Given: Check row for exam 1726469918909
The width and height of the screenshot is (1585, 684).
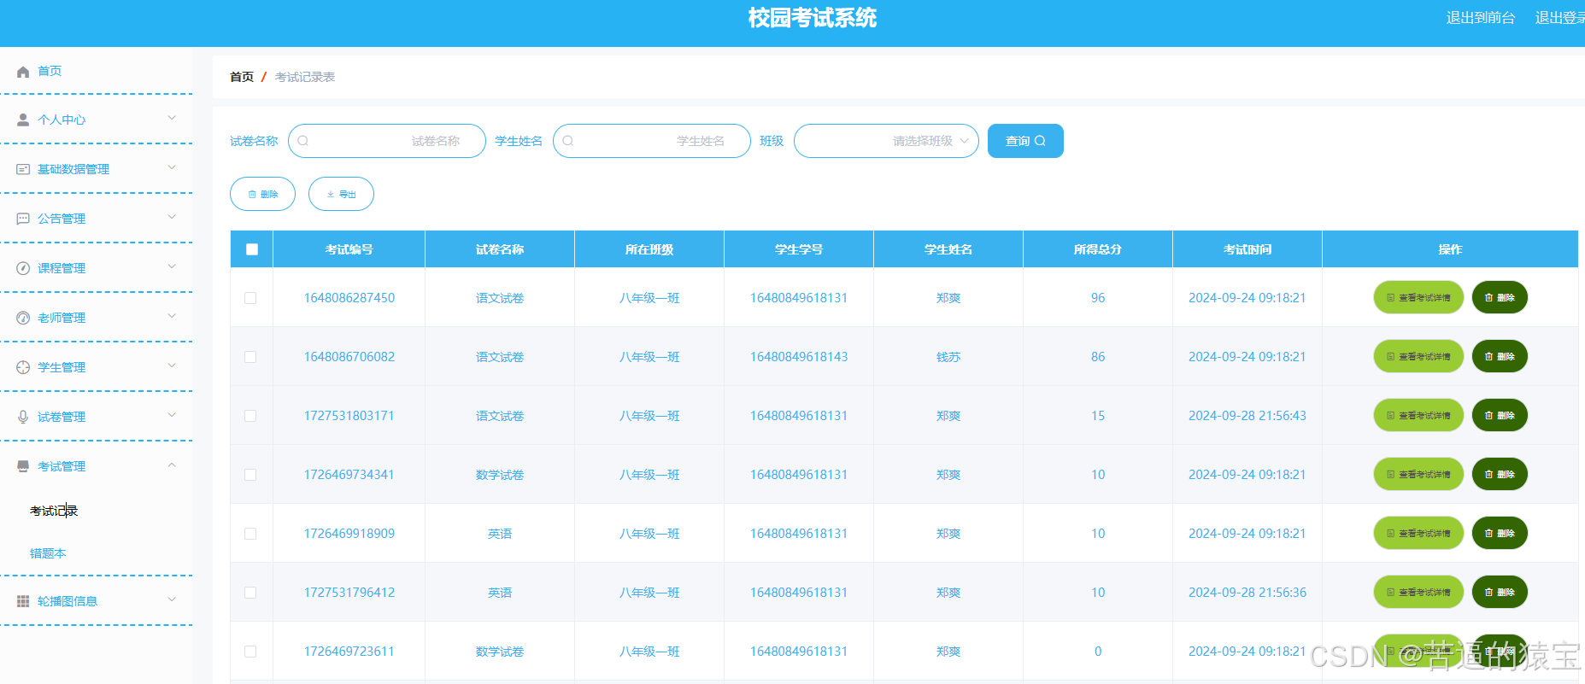Looking at the screenshot, I should 250,534.
